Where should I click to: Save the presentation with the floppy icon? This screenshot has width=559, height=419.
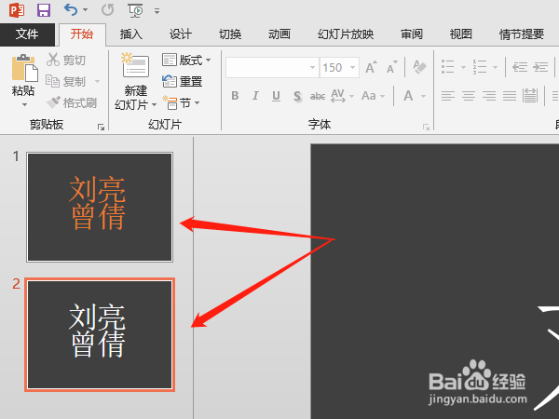tap(44, 10)
